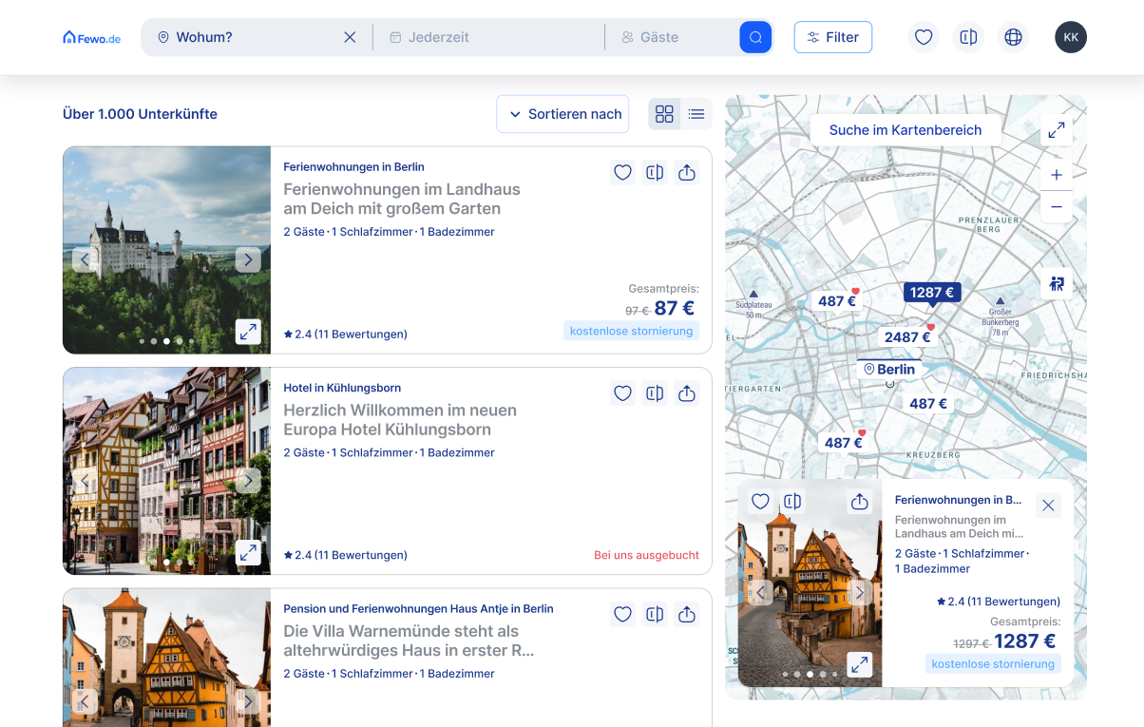
Task: Switch to list view
Action: click(696, 114)
